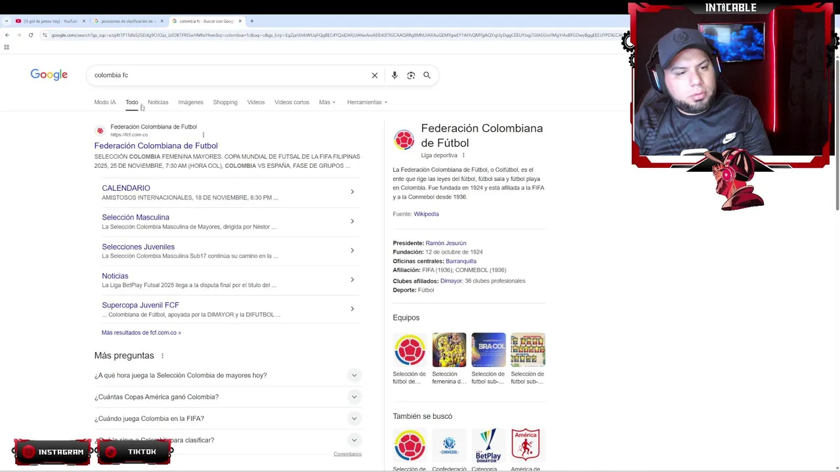The image size is (840, 472).
Task: Open Ramón Jesurún president link
Action: click(x=446, y=243)
